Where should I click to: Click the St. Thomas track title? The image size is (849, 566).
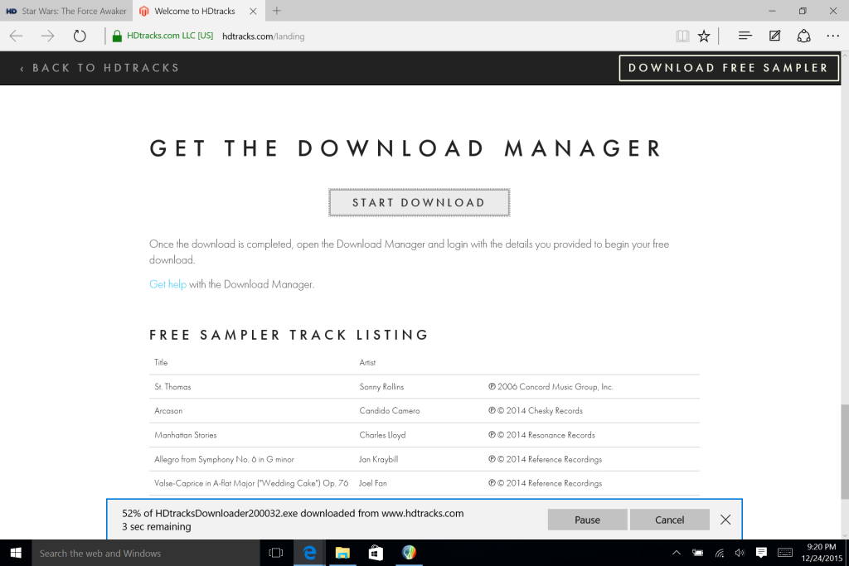[172, 386]
